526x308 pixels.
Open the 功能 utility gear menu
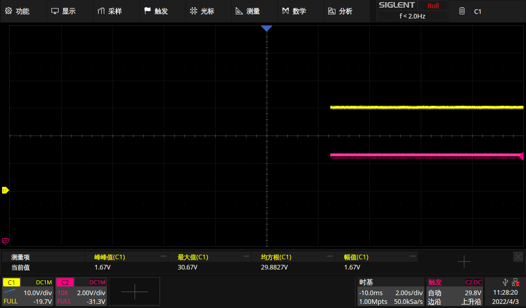point(17,11)
